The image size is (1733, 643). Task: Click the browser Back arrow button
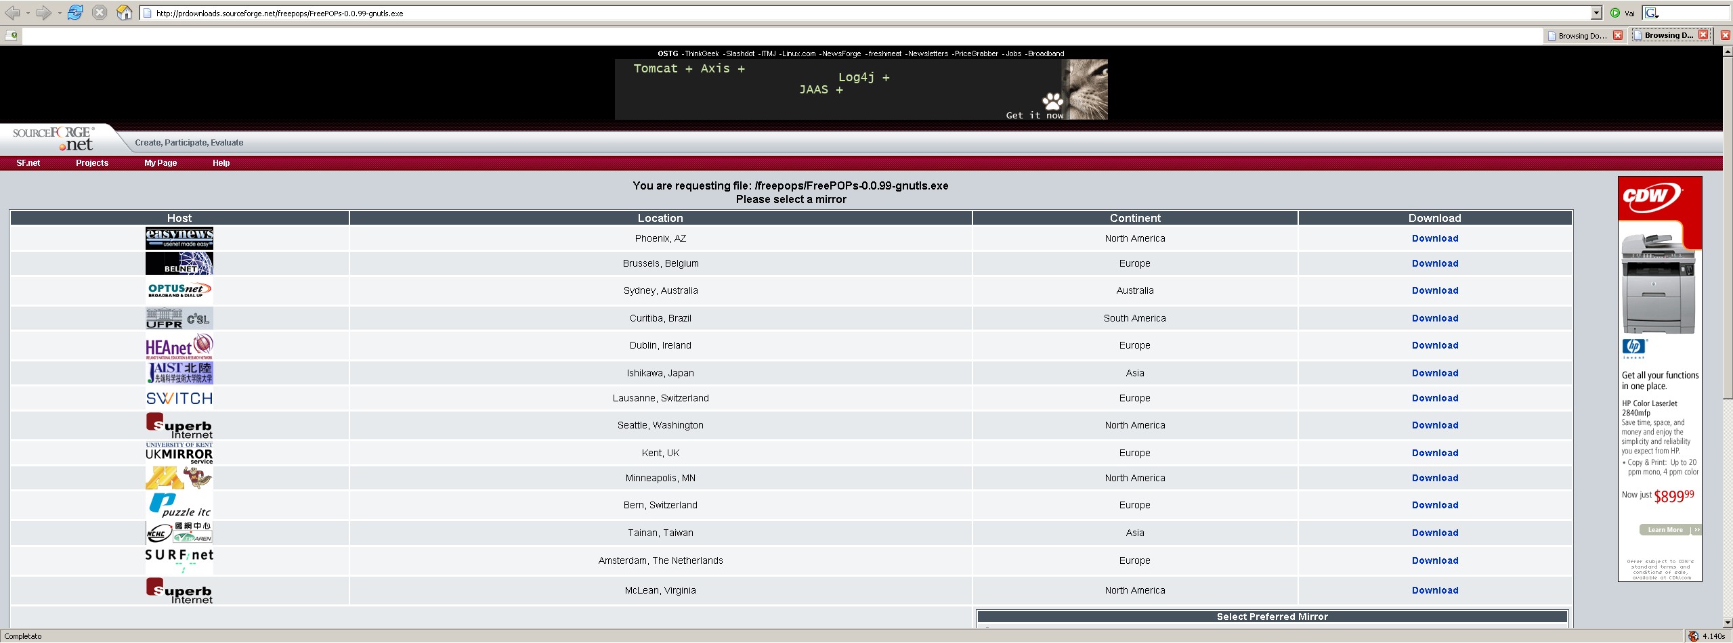tap(12, 13)
